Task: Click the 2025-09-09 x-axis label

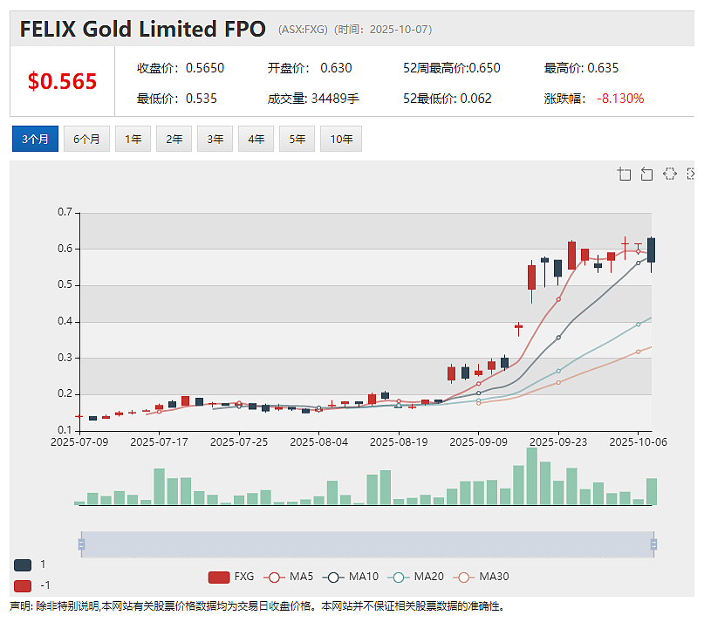Action: [x=479, y=442]
